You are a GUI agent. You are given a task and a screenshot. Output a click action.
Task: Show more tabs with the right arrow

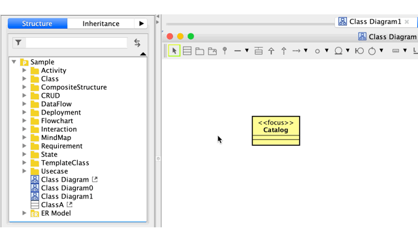point(141,23)
